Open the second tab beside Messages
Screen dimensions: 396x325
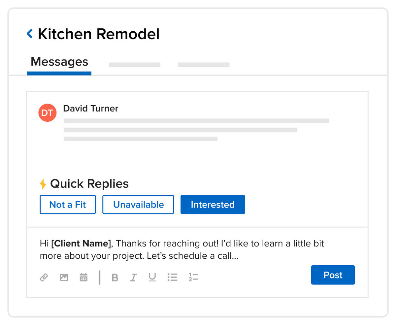click(x=134, y=65)
